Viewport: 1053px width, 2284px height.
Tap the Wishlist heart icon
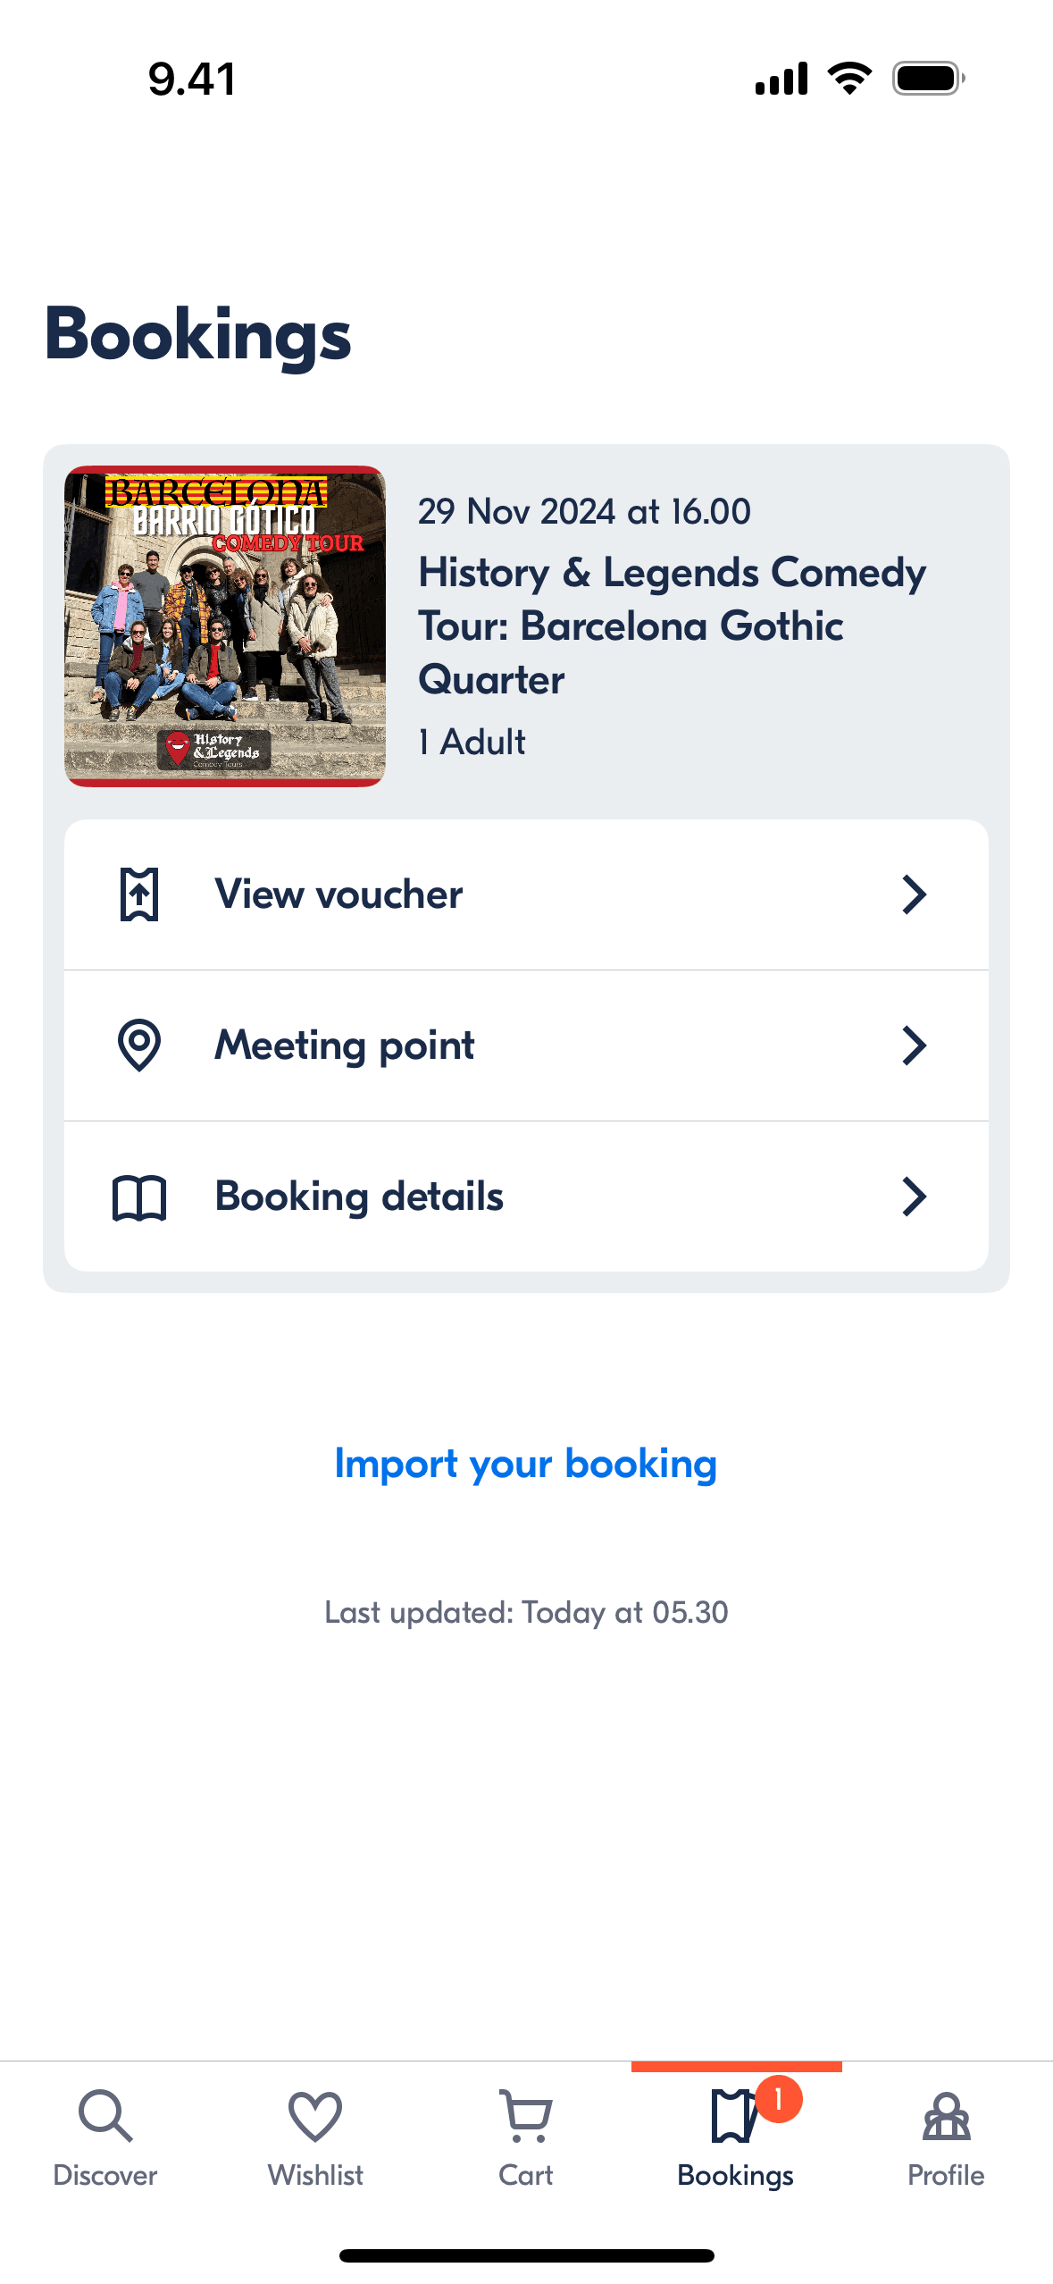pyautogui.click(x=315, y=2115)
